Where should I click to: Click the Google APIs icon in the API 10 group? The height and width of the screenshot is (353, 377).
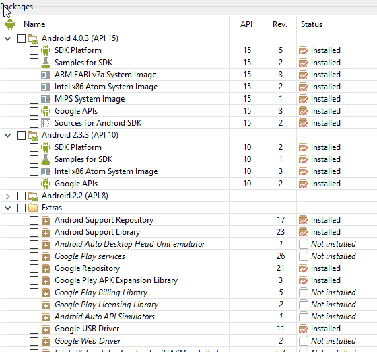(46, 184)
